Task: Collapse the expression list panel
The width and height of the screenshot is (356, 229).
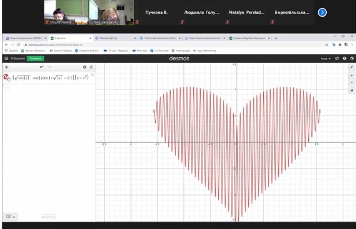Action: (x=91, y=67)
